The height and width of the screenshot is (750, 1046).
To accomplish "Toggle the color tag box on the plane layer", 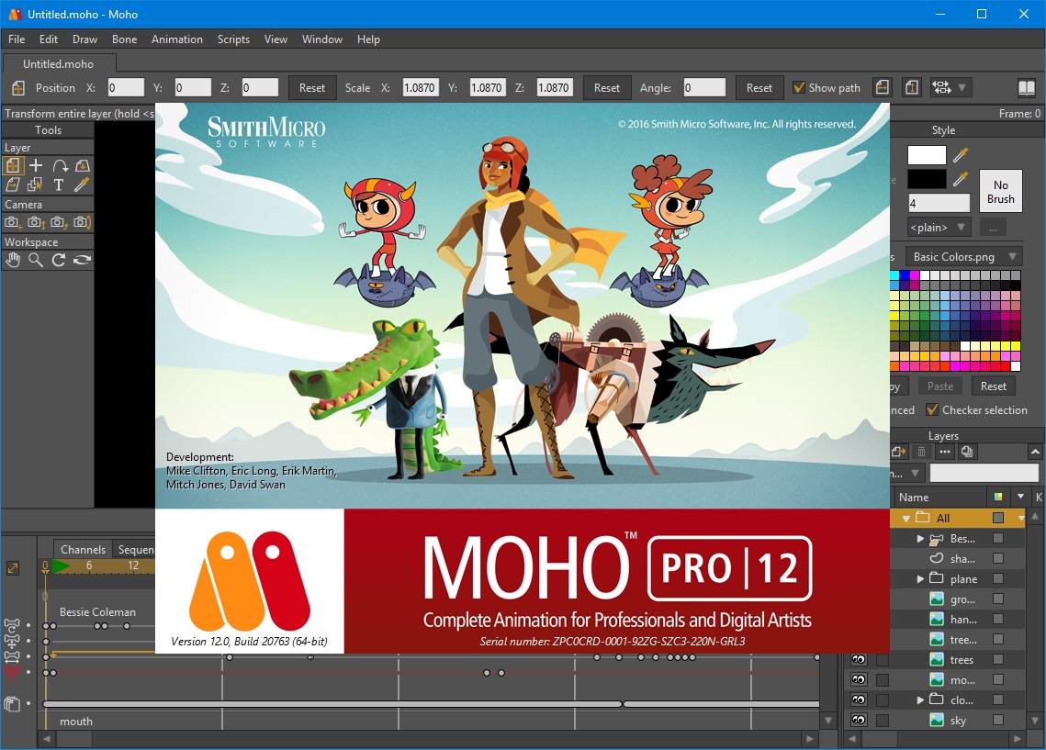I will click(998, 578).
